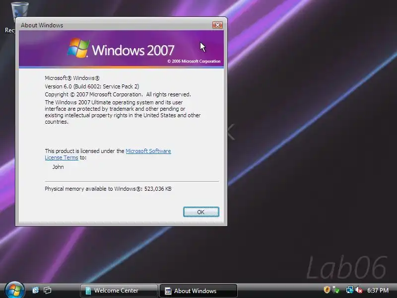Click the muted volume tray icon
The image size is (397, 298).
click(359, 290)
